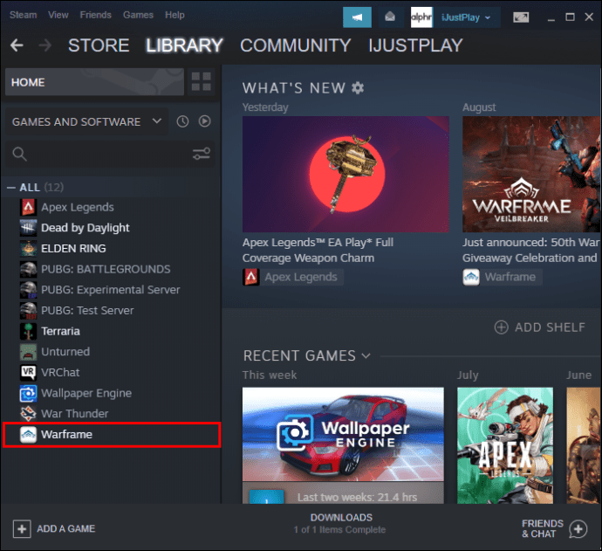
Task: Open the Games menu
Action: 138,15
